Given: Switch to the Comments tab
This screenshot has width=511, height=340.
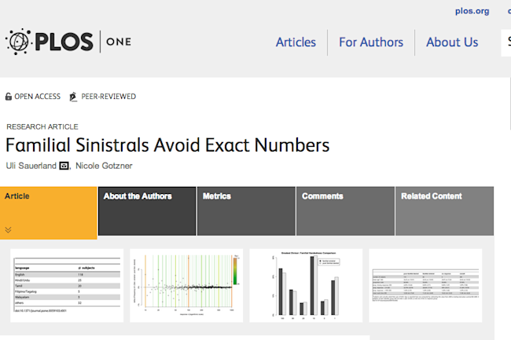Looking at the screenshot, I should [x=345, y=211].
